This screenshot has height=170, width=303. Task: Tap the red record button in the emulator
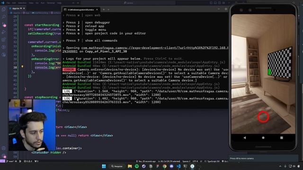tap(263, 117)
